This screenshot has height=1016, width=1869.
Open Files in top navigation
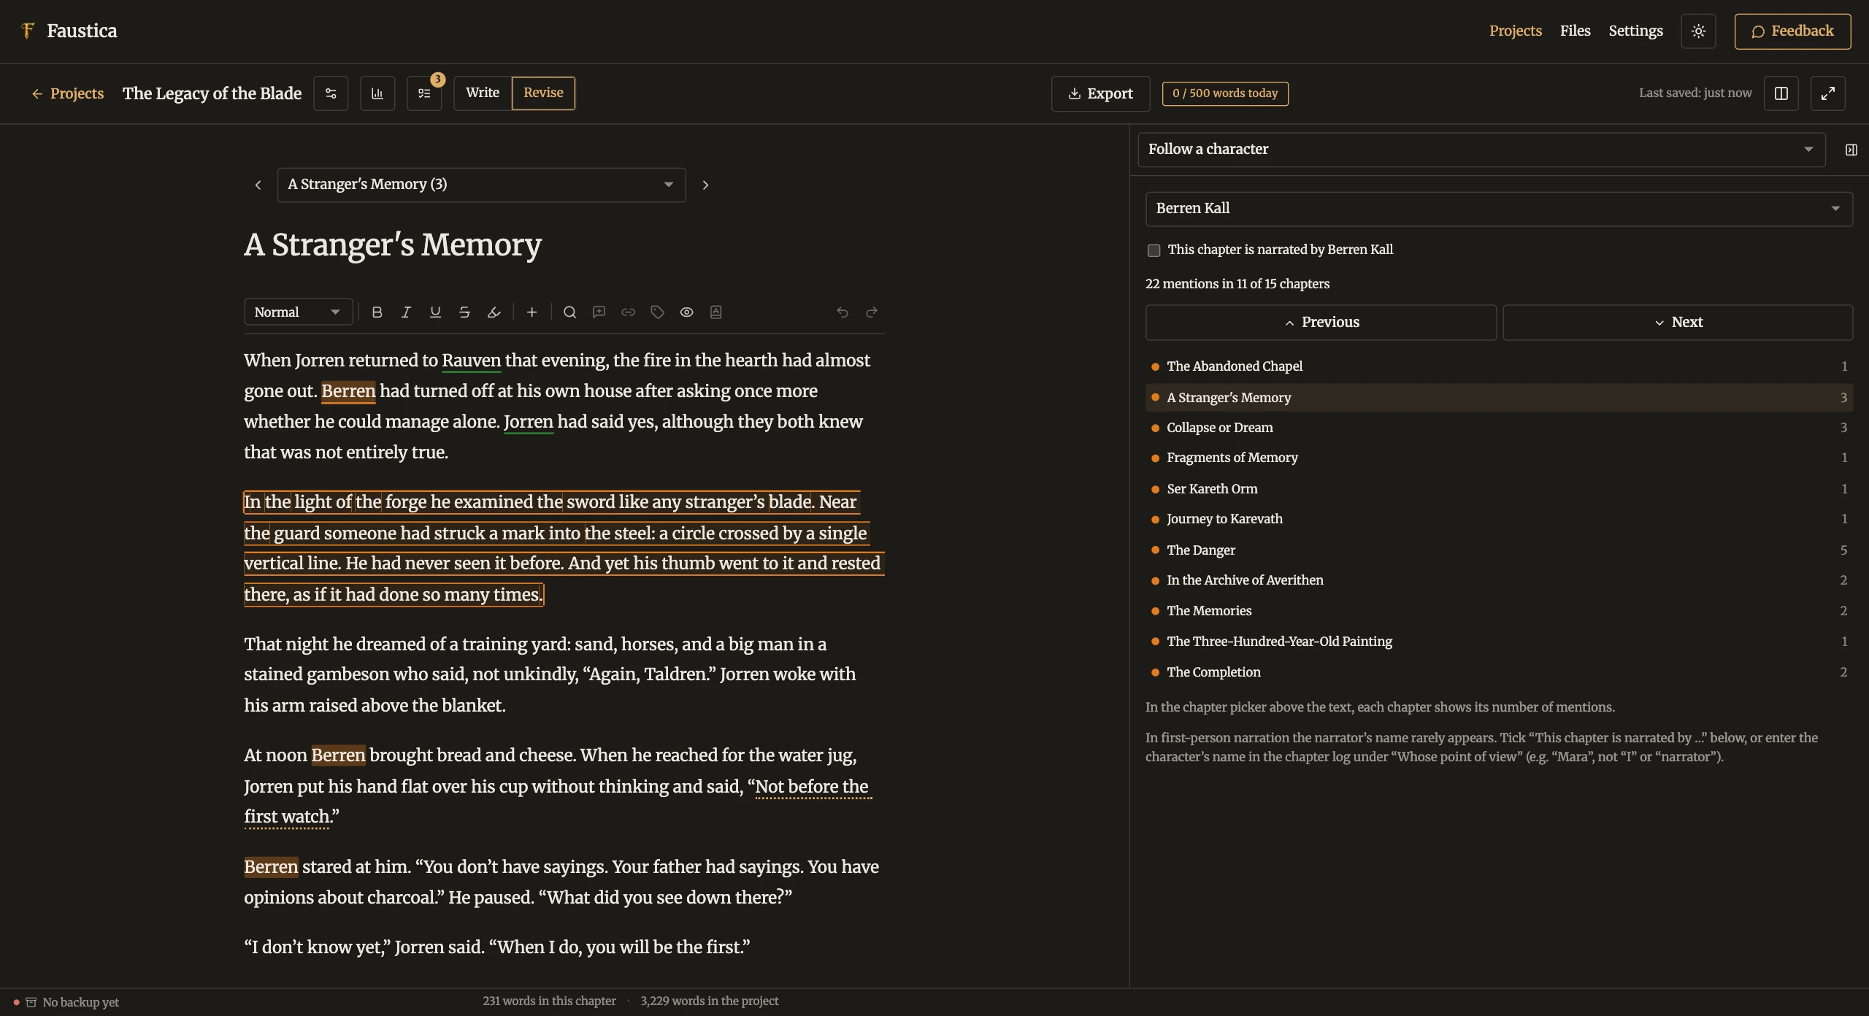(x=1576, y=31)
